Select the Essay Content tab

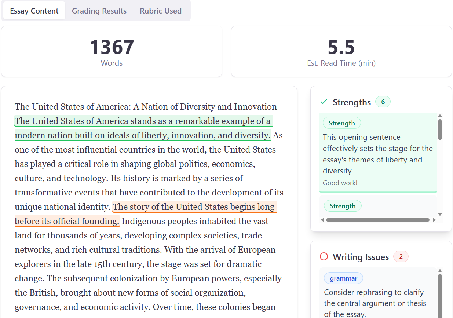coord(34,11)
